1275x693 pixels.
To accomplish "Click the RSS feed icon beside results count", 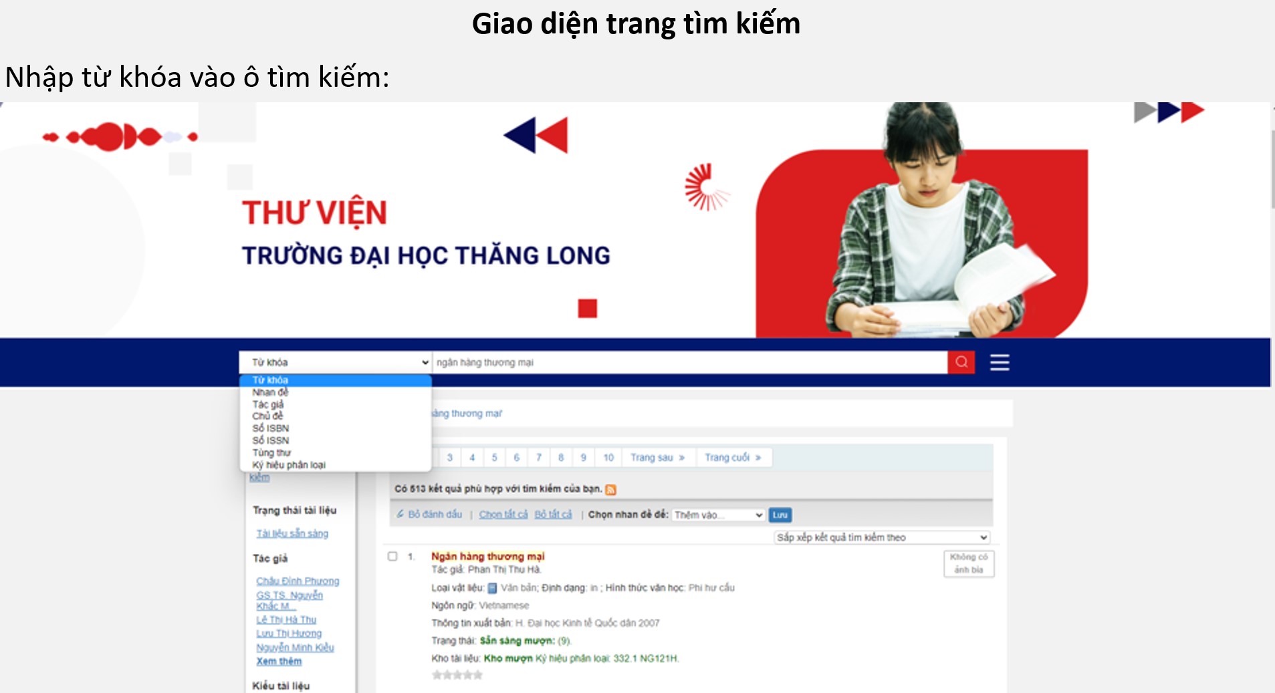I will [x=610, y=490].
